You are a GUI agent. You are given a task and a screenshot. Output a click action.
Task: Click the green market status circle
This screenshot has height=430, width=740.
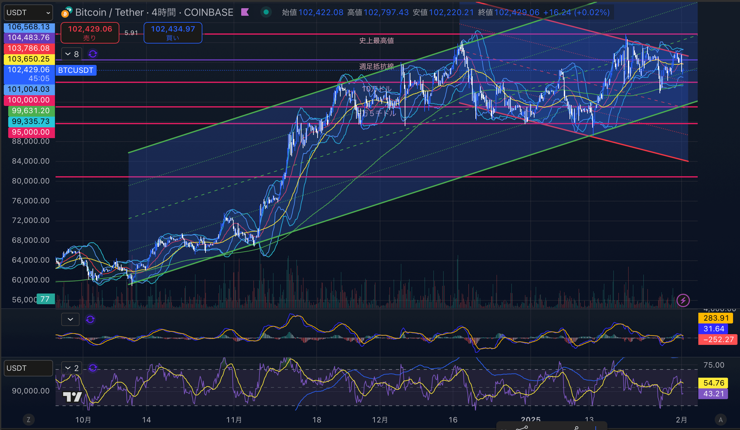click(266, 12)
